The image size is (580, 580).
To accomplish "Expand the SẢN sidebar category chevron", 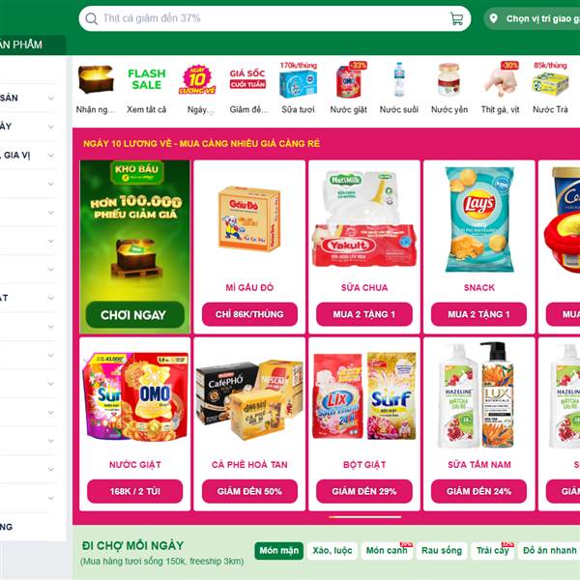I will tap(50, 98).
